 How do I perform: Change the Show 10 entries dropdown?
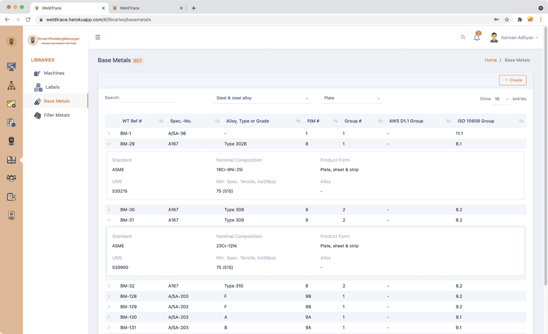coord(501,99)
